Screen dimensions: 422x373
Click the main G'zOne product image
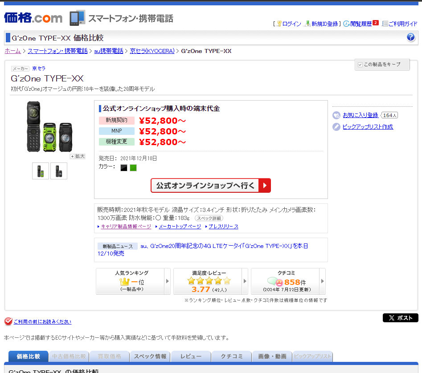[50, 126]
